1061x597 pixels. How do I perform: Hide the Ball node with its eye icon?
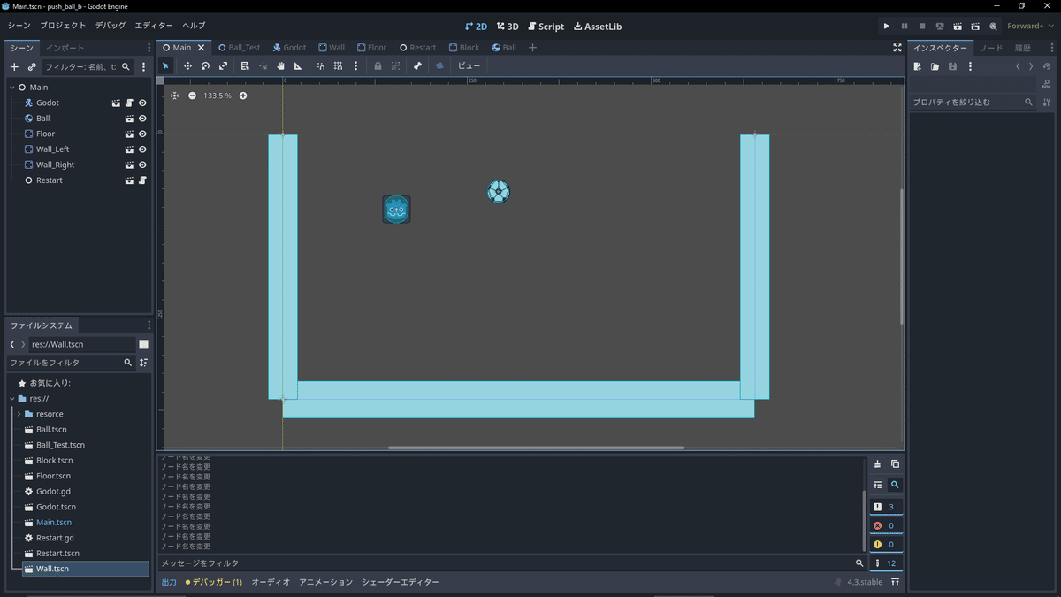142,118
